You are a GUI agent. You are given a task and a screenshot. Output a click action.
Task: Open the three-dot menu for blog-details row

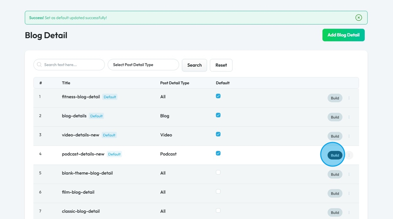pyautogui.click(x=349, y=117)
